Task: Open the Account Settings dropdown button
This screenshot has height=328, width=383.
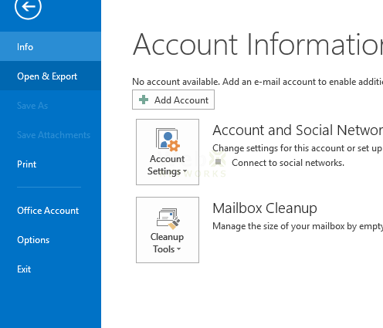Action: 168,152
